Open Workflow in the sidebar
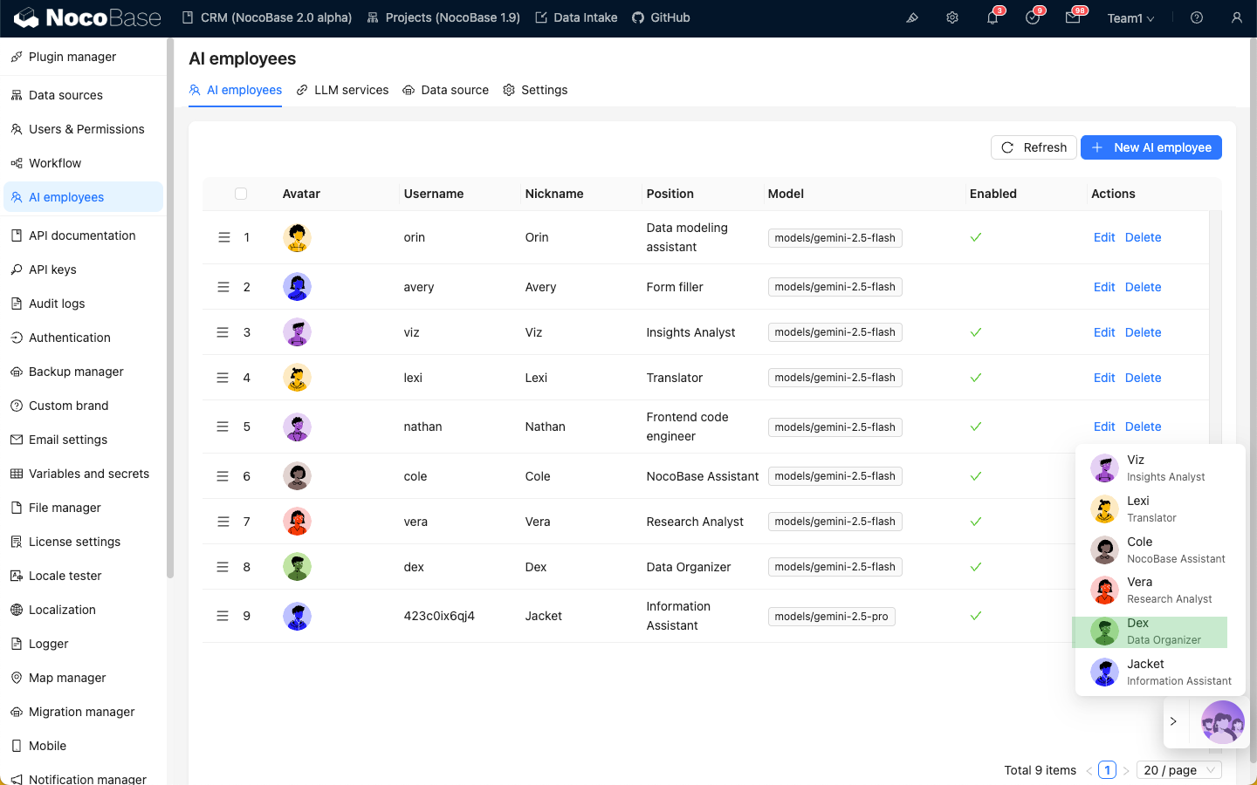The image size is (1257, 785). (x=55, y=163)
